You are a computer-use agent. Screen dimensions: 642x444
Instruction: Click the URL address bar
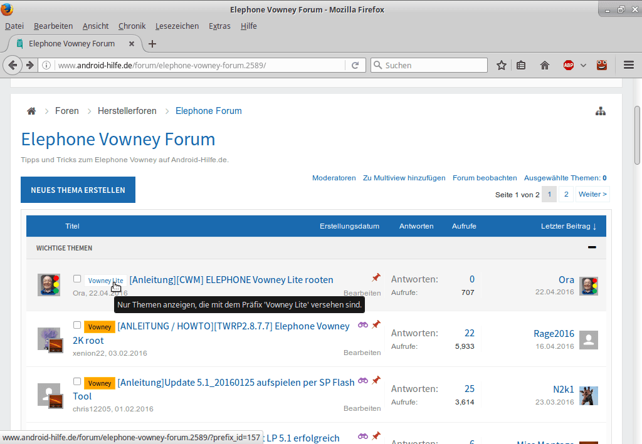200,65
